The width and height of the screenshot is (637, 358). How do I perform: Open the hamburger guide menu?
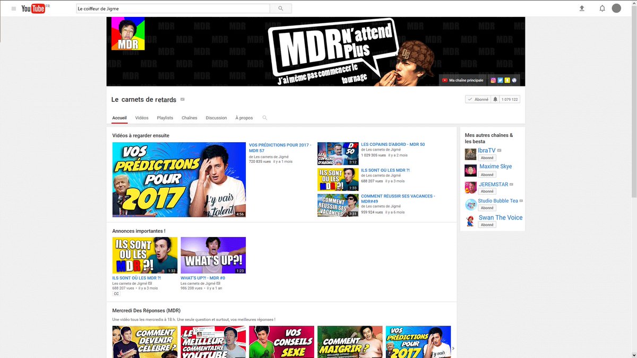click(14, 8)
